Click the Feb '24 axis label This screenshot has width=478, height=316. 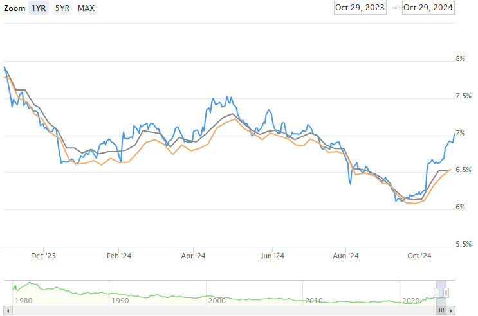[x=119, y=256]
